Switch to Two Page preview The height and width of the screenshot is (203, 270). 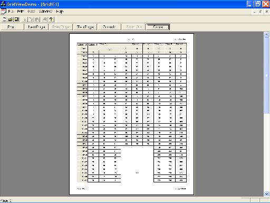85,27
